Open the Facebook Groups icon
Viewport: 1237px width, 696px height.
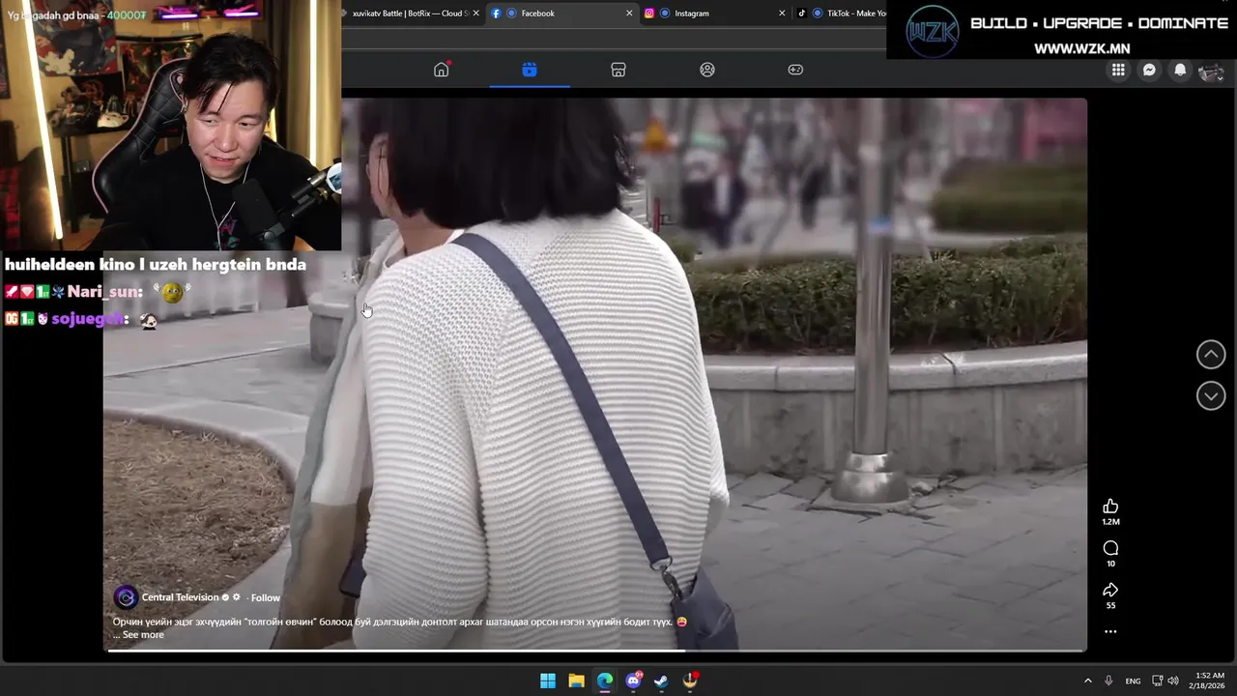tap(707, 70)
